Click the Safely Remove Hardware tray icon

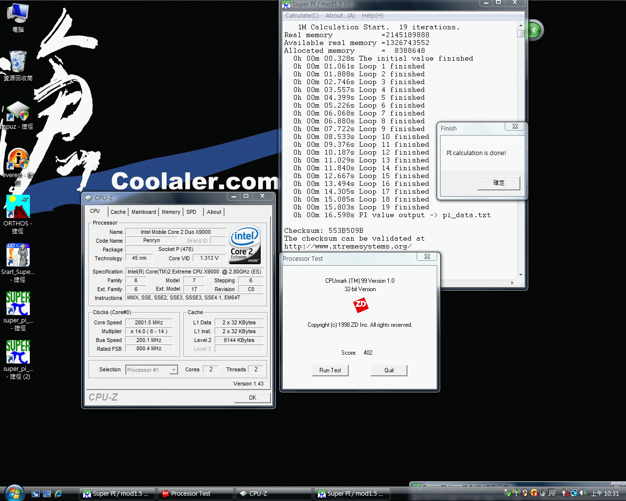[x=508, y=493]
